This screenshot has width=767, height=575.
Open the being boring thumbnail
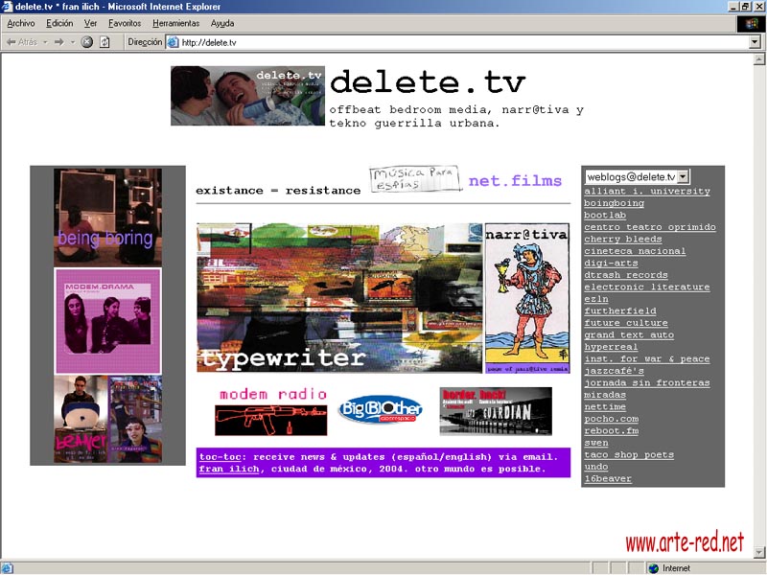click(x=106, y=217)
